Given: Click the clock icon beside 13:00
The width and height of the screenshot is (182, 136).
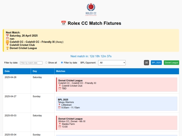Looking at the screenshot, I should [x=60, y=127].
